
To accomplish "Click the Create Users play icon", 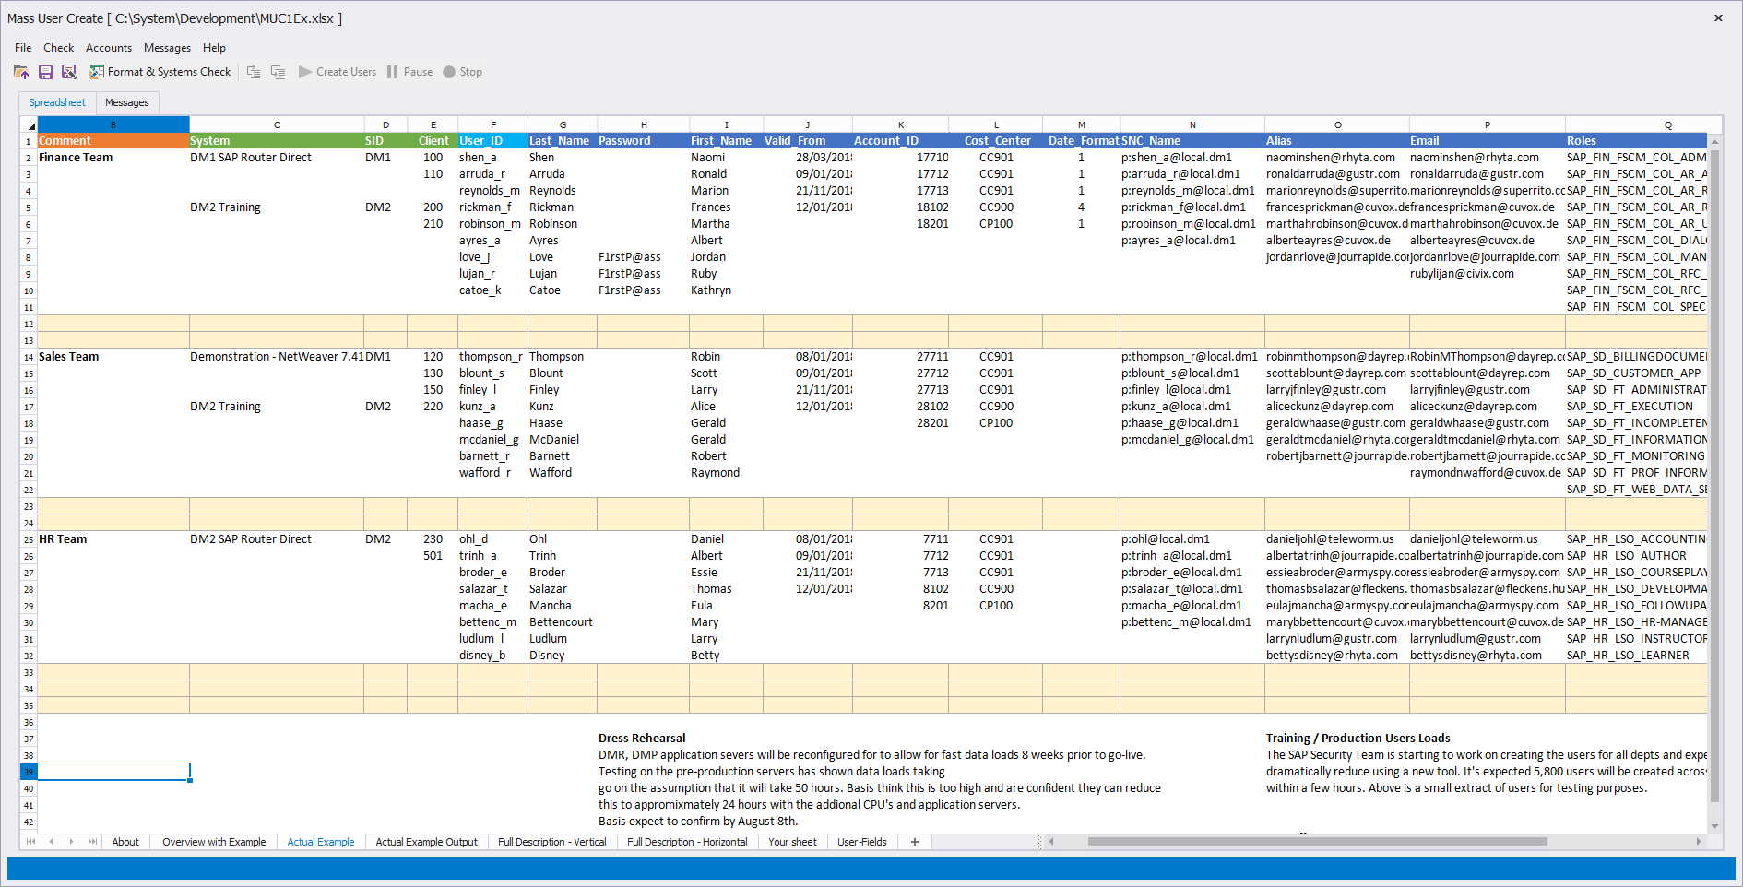I will point(305,72).
